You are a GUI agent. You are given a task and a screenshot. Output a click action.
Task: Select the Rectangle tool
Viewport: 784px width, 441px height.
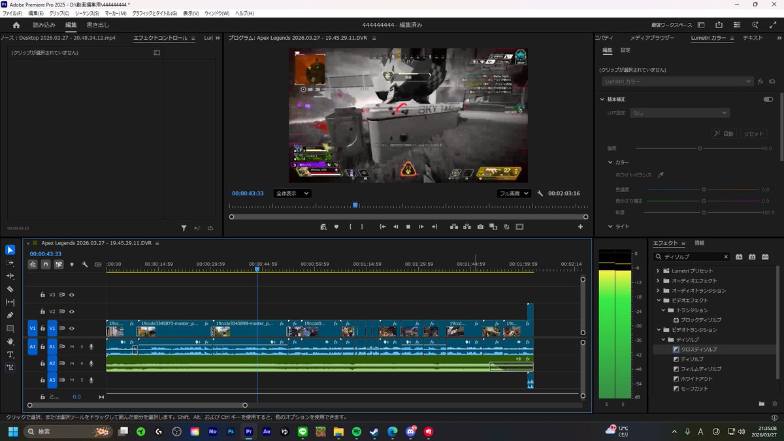[x=10, y=328]
